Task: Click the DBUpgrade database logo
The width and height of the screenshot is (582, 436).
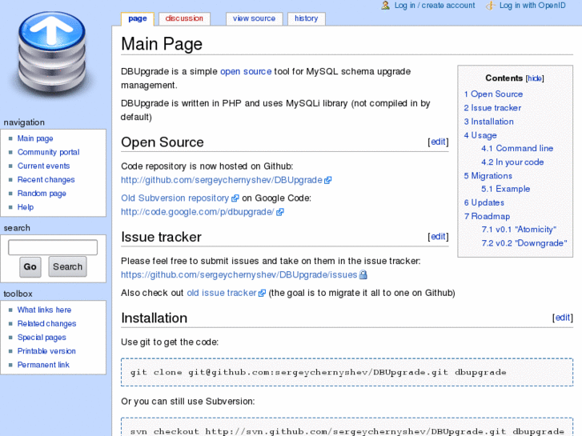Action: [x=52, y=56]
